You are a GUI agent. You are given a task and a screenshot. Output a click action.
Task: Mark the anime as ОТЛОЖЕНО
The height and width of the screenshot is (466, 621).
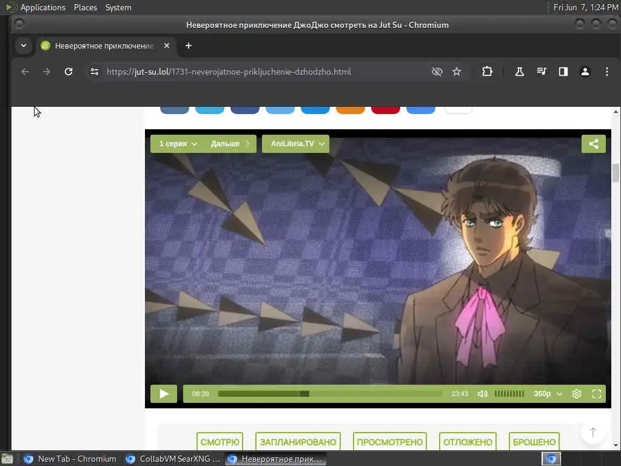click(468, 442)
